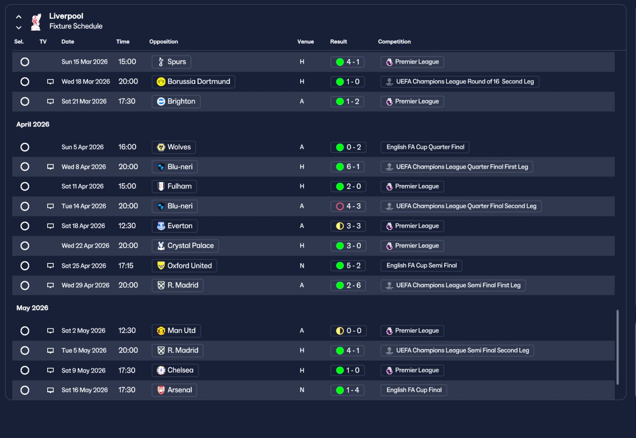Click the Blu-neri badge on 8 Apr row
The height and width of the screenshot is (438, 636).
tap(160, 167)
